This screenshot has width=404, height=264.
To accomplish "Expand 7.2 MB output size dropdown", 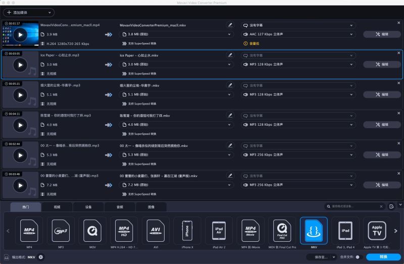I will [176, 185].
